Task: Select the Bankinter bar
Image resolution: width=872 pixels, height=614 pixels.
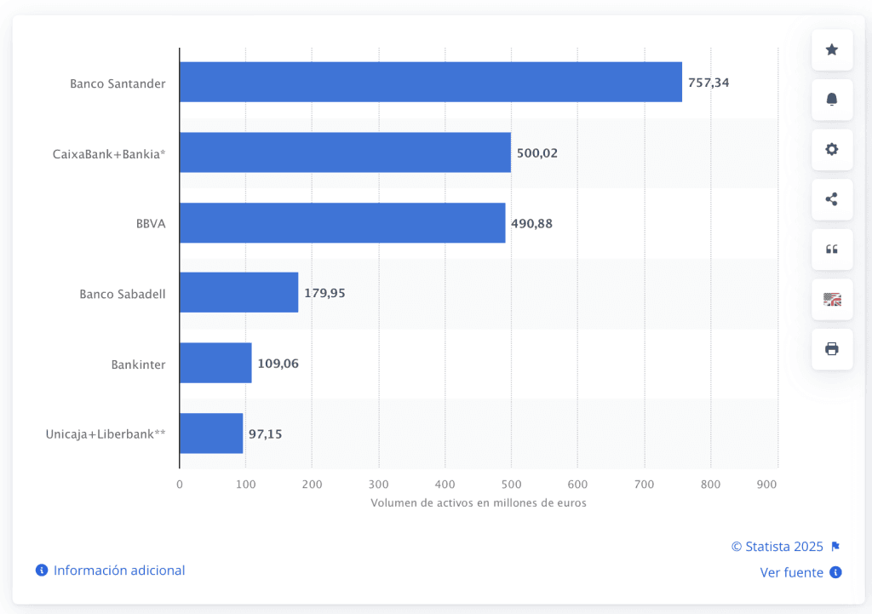Action: 215,363
